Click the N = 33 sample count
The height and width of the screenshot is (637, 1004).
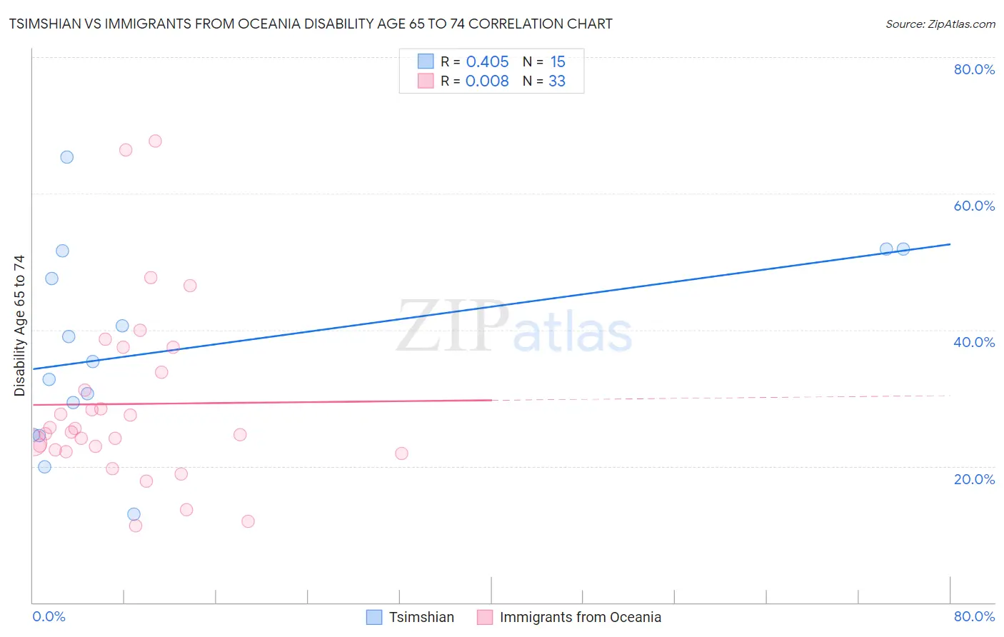coord(544,81)
